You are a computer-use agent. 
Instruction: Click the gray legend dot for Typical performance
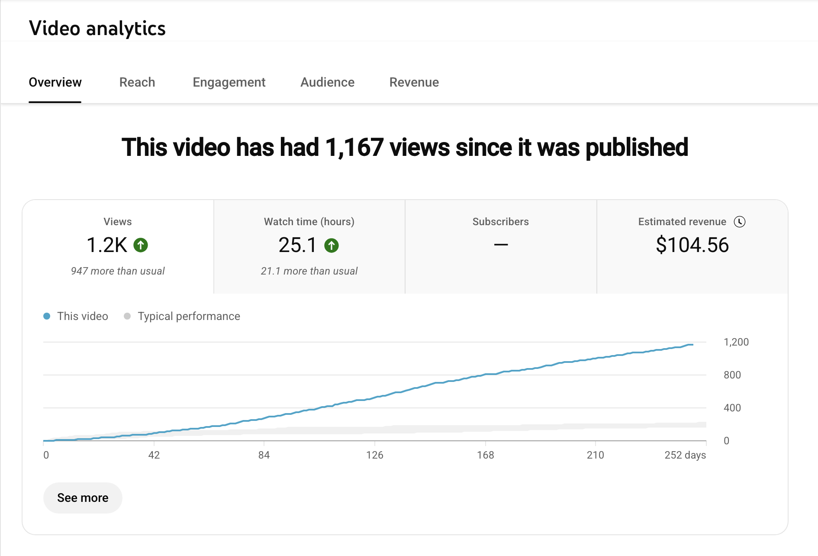point(127,316)
